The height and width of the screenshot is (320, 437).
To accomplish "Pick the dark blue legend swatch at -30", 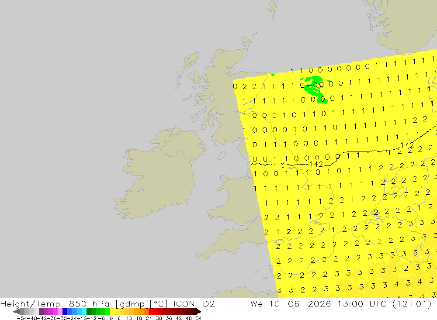I will point(65,311).
